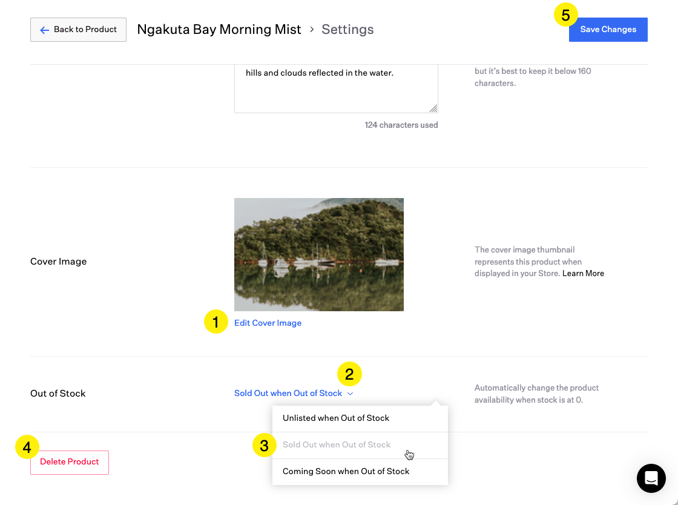The width and height of the screenshot is (678, 505).
Task: Expand the Out of Stock dropdown chevron
Action: [x=350, y=394]
